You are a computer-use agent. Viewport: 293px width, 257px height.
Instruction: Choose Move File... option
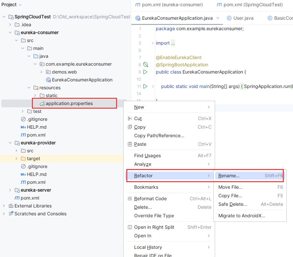coord(250,187)
